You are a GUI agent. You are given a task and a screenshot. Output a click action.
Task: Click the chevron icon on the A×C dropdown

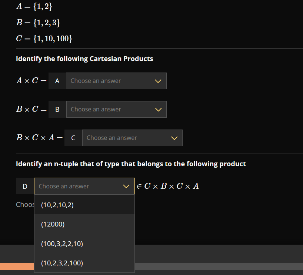[158, 81]
